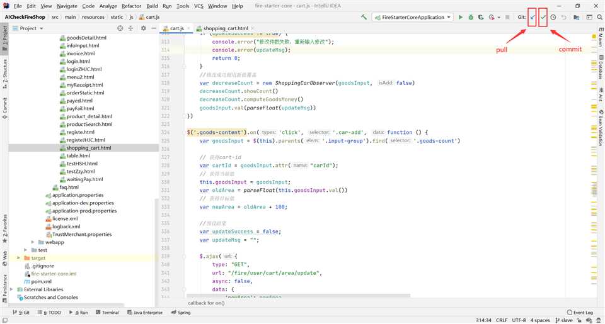Open the Ant tool window on the right
The height and width of the screenshot is (324, 605).
pos(601,94)
